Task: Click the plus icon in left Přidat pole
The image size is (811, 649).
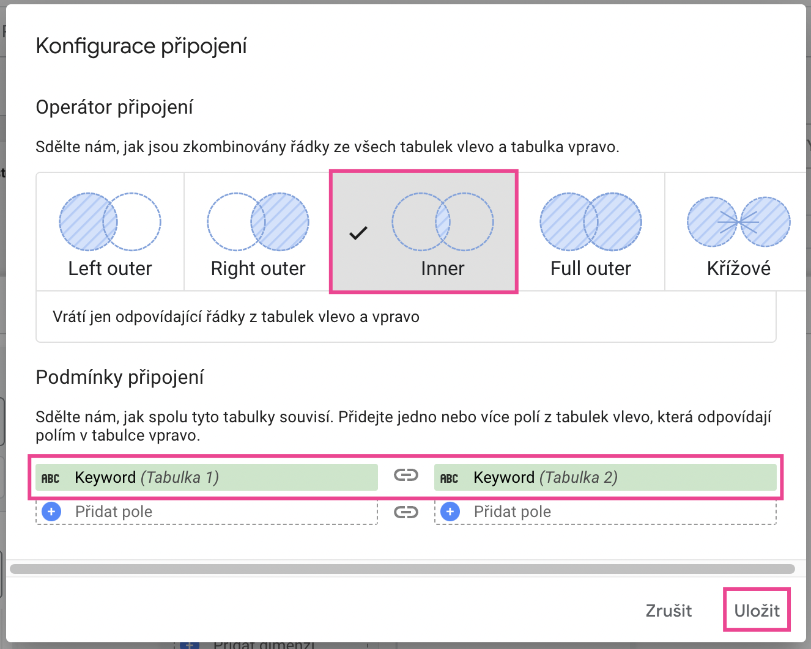Action: [x=51, y=512]
